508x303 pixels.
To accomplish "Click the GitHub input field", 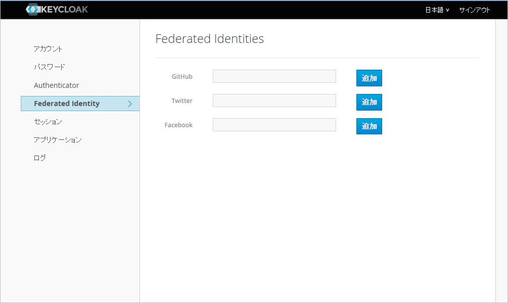I will 274,76.
